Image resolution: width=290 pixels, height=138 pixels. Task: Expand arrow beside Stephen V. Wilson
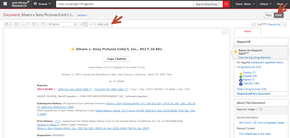(58, 125)
